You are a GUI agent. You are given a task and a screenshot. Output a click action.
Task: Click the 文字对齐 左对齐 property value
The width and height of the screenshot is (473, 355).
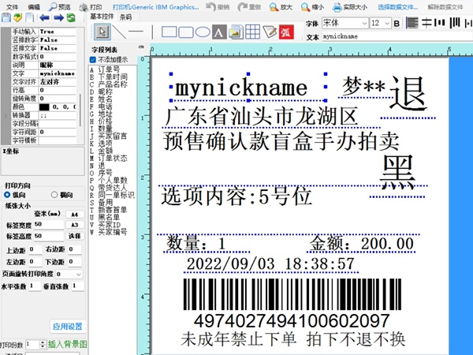click(58, 82)
